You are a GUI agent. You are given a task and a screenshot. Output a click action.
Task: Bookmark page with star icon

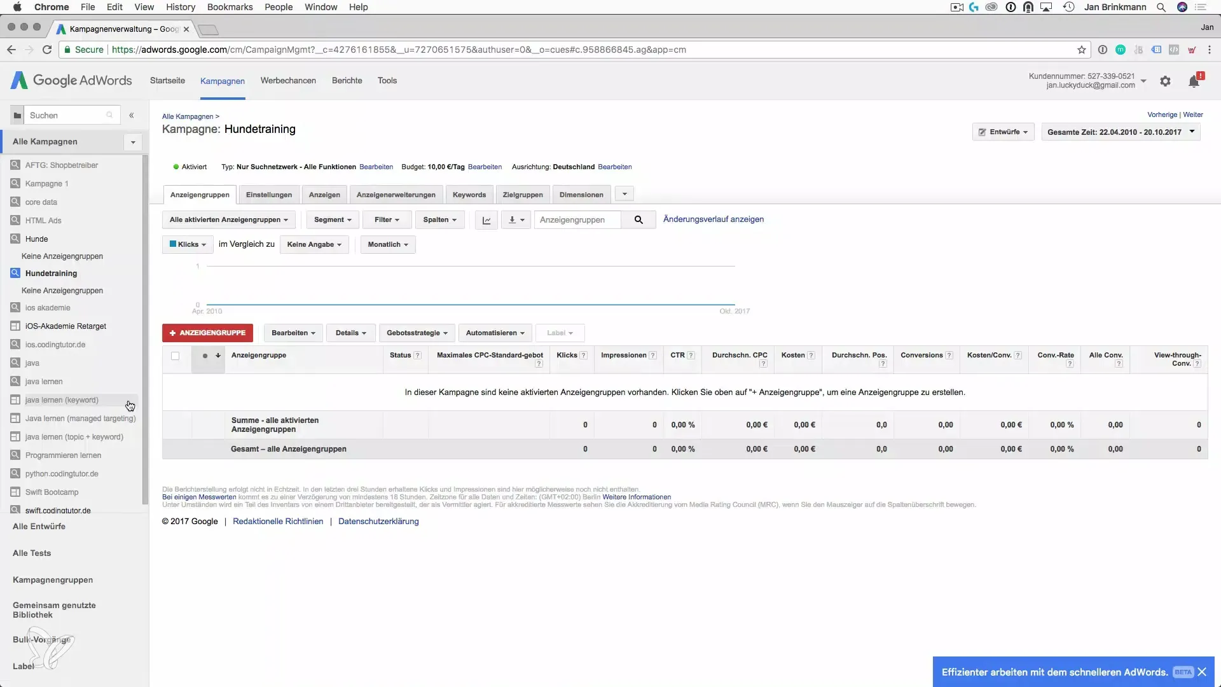[x=1081, y=50]
